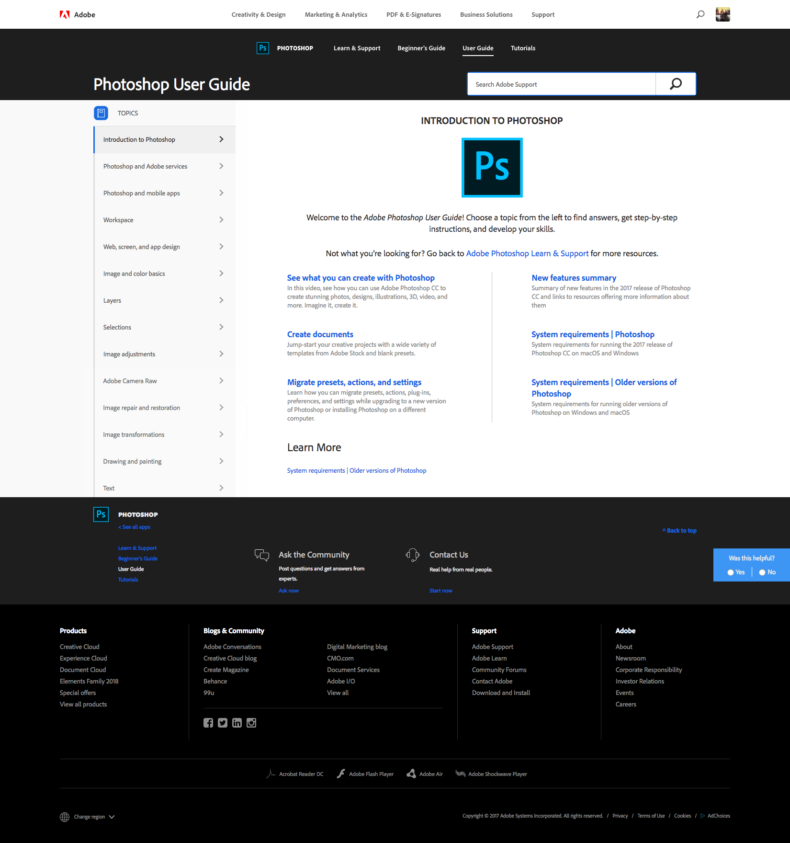790x843 pixels.
Task: Open the Twitter social icon
Action: click(x=223, y=723)
